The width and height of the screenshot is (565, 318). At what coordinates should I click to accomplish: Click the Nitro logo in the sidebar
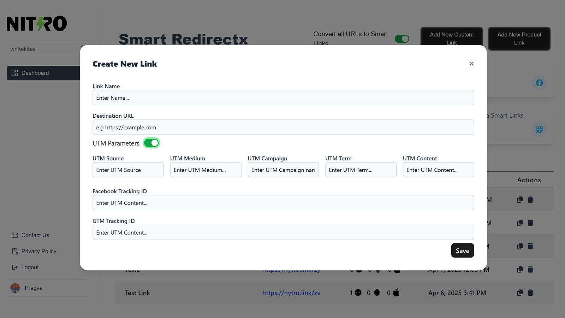click(x=36, y=23)
